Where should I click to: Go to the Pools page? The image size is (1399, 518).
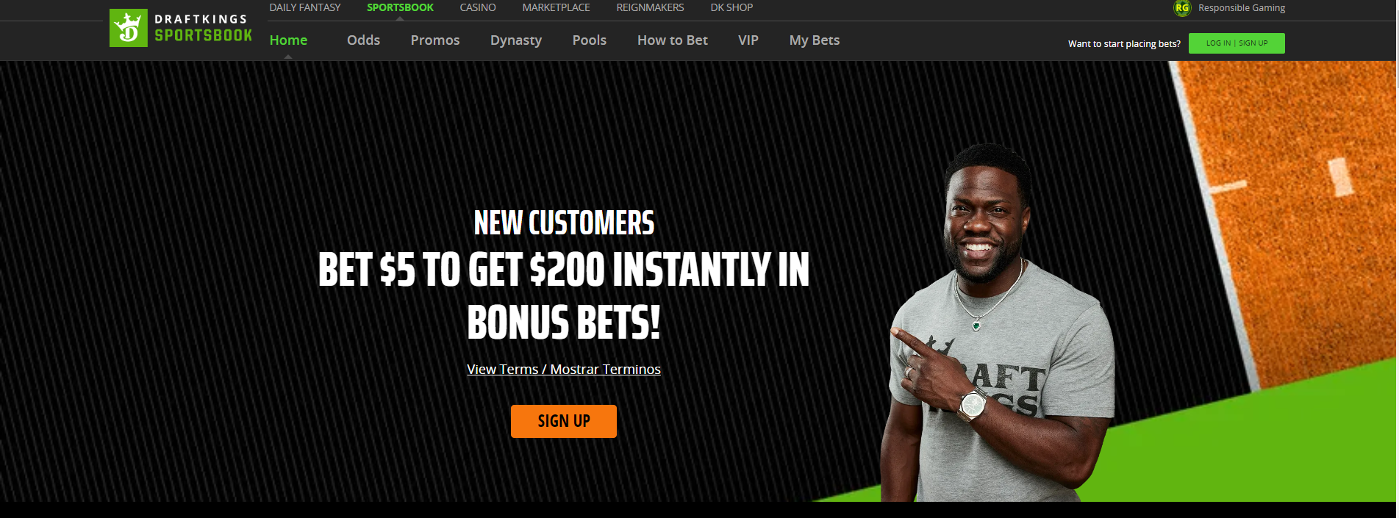(x=590, y=40)
